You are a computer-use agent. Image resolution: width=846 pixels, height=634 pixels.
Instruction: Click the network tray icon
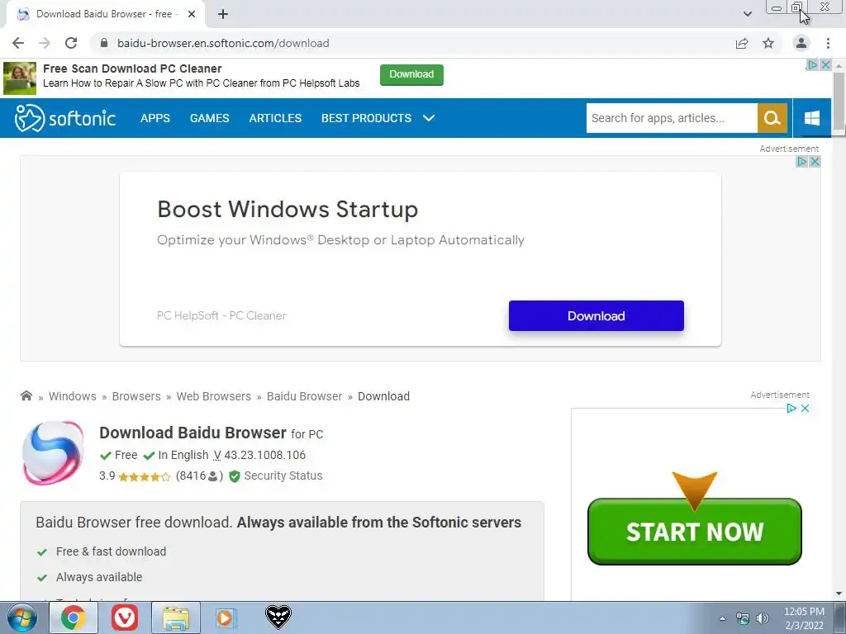(743, 619)
